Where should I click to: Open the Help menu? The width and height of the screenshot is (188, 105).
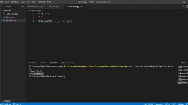49,2
